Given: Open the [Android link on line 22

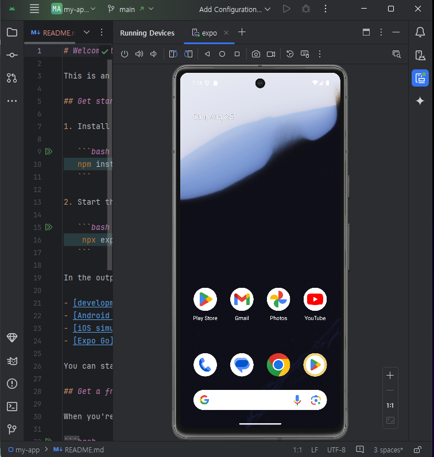Looking at the screenshot, I should (93, 315).
